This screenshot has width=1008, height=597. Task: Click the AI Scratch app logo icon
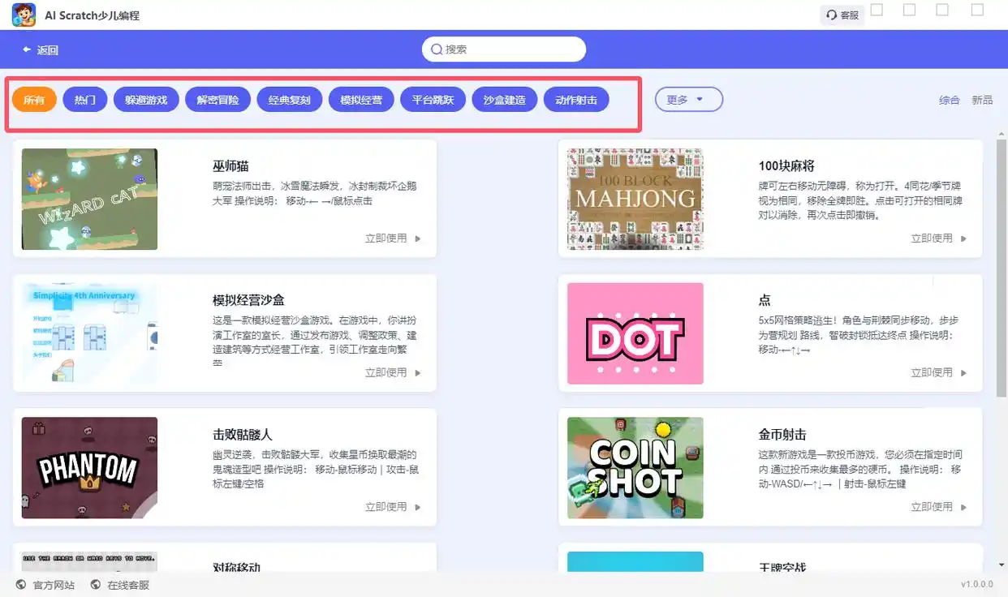(x=24, y=15)
